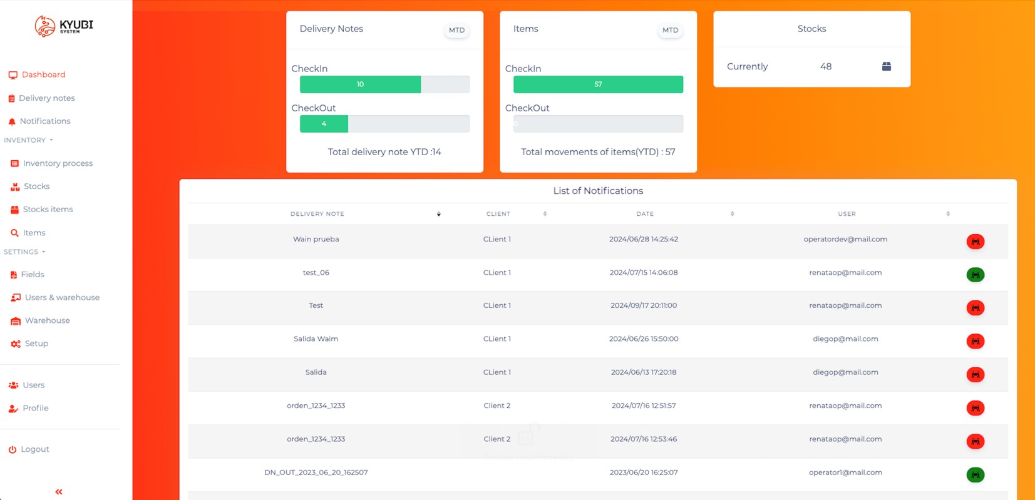Click the Items magnifier icon
The height and width of the screenshot is (500, 1035).
point(14,233)
